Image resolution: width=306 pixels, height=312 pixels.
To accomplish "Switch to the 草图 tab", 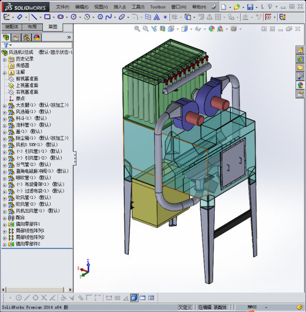I will point(53,27).
